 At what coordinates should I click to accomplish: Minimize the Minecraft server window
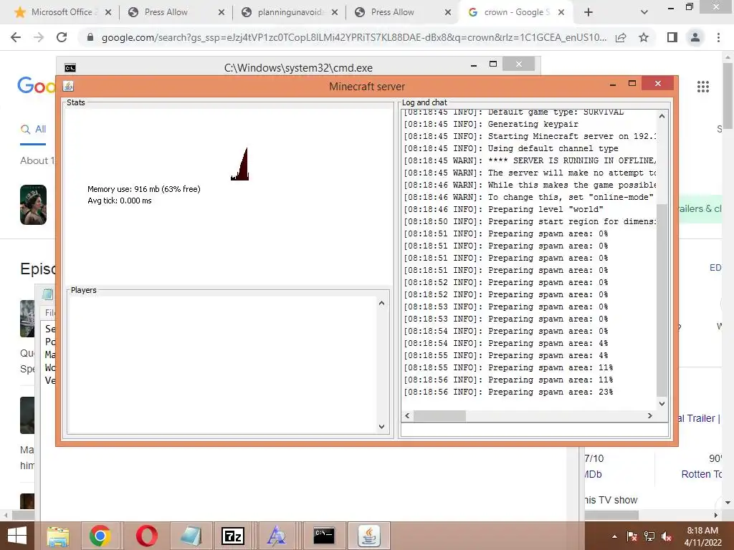click(613, 85)
